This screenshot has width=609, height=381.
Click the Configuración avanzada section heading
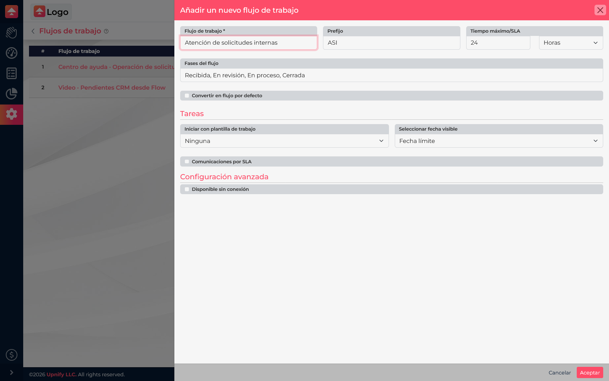coord(224,177)
